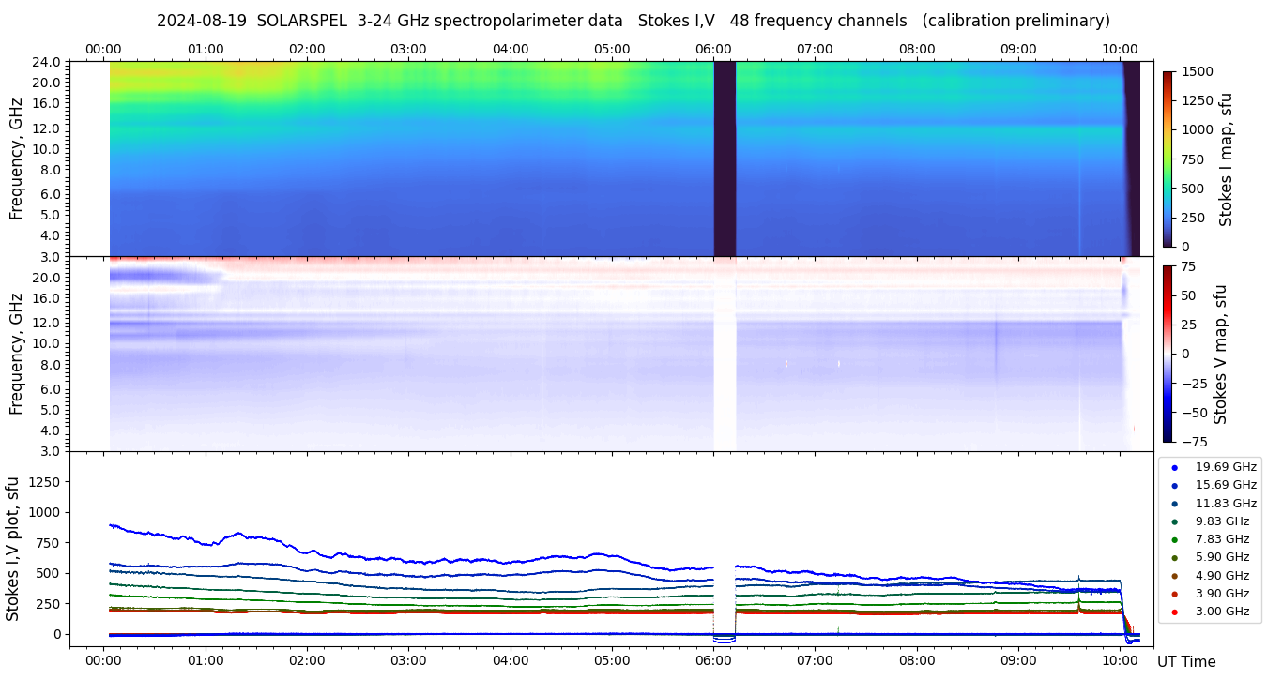Click the dark data gap at 06:00 in the Stokes I map
Screen dimensions: 1267x680
pos(725,159)
